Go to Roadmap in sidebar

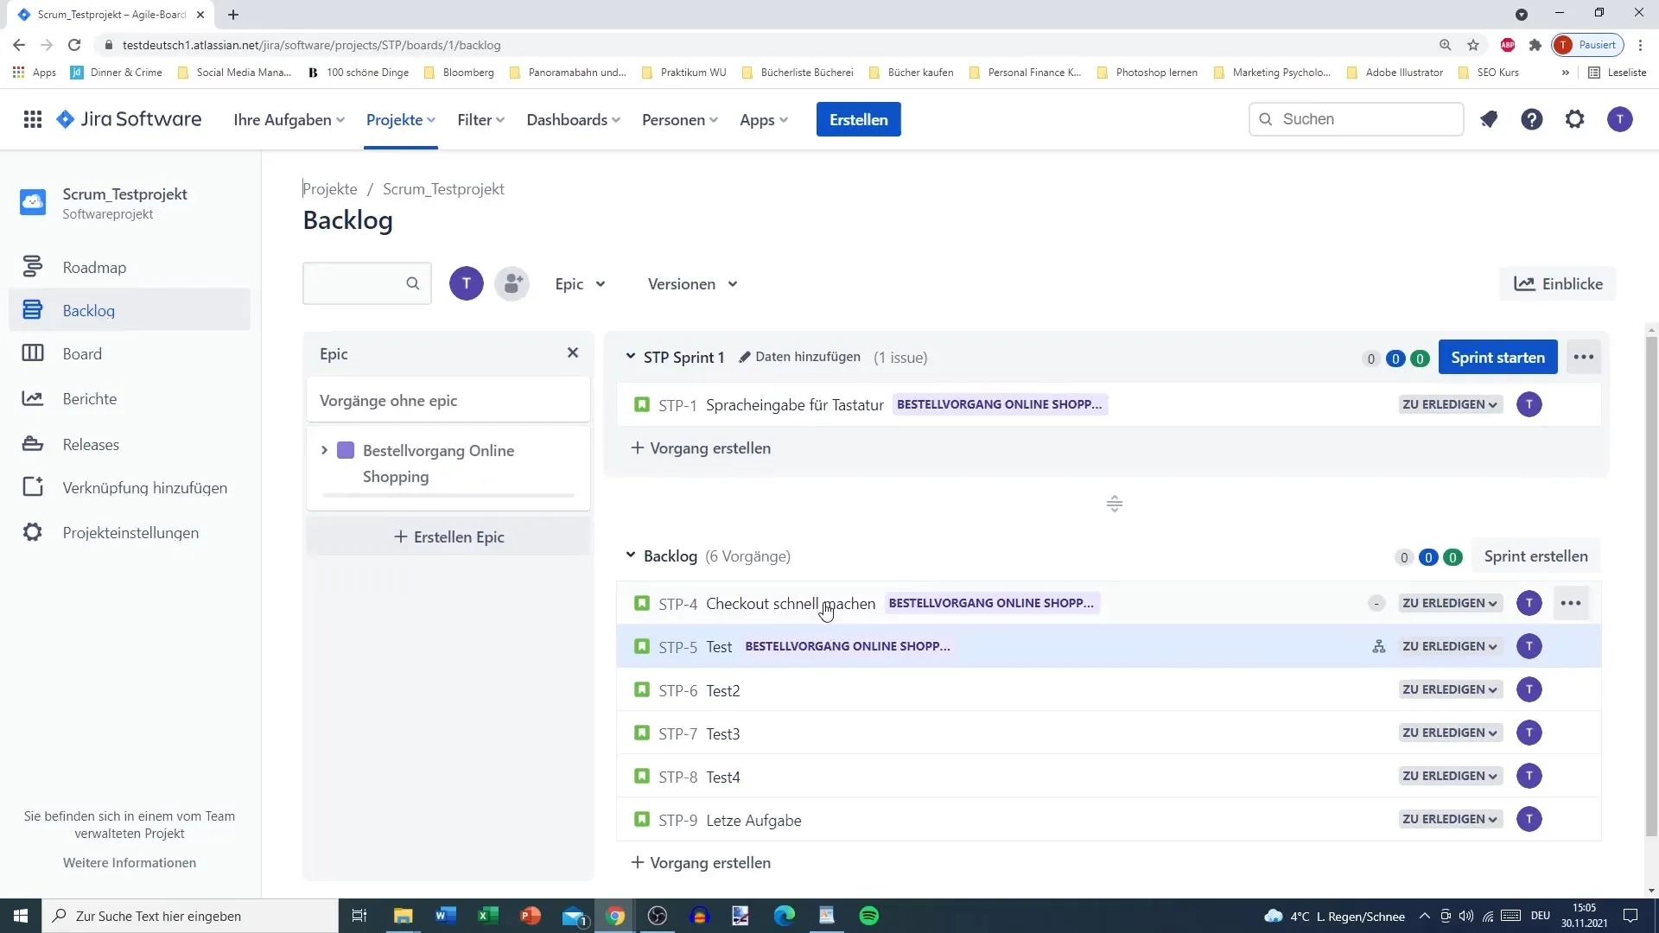[130, 267]
